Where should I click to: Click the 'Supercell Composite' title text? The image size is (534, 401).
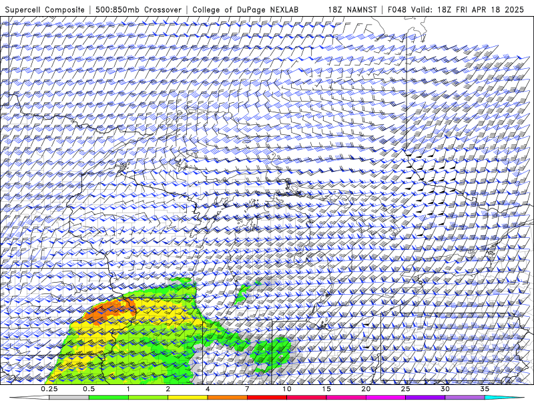pyautogui.click(x=45, y=9)
